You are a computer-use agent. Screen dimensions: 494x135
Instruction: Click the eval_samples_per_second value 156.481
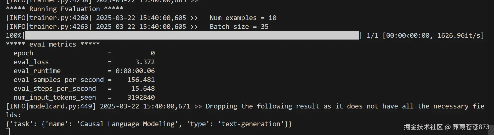point(141,80)
